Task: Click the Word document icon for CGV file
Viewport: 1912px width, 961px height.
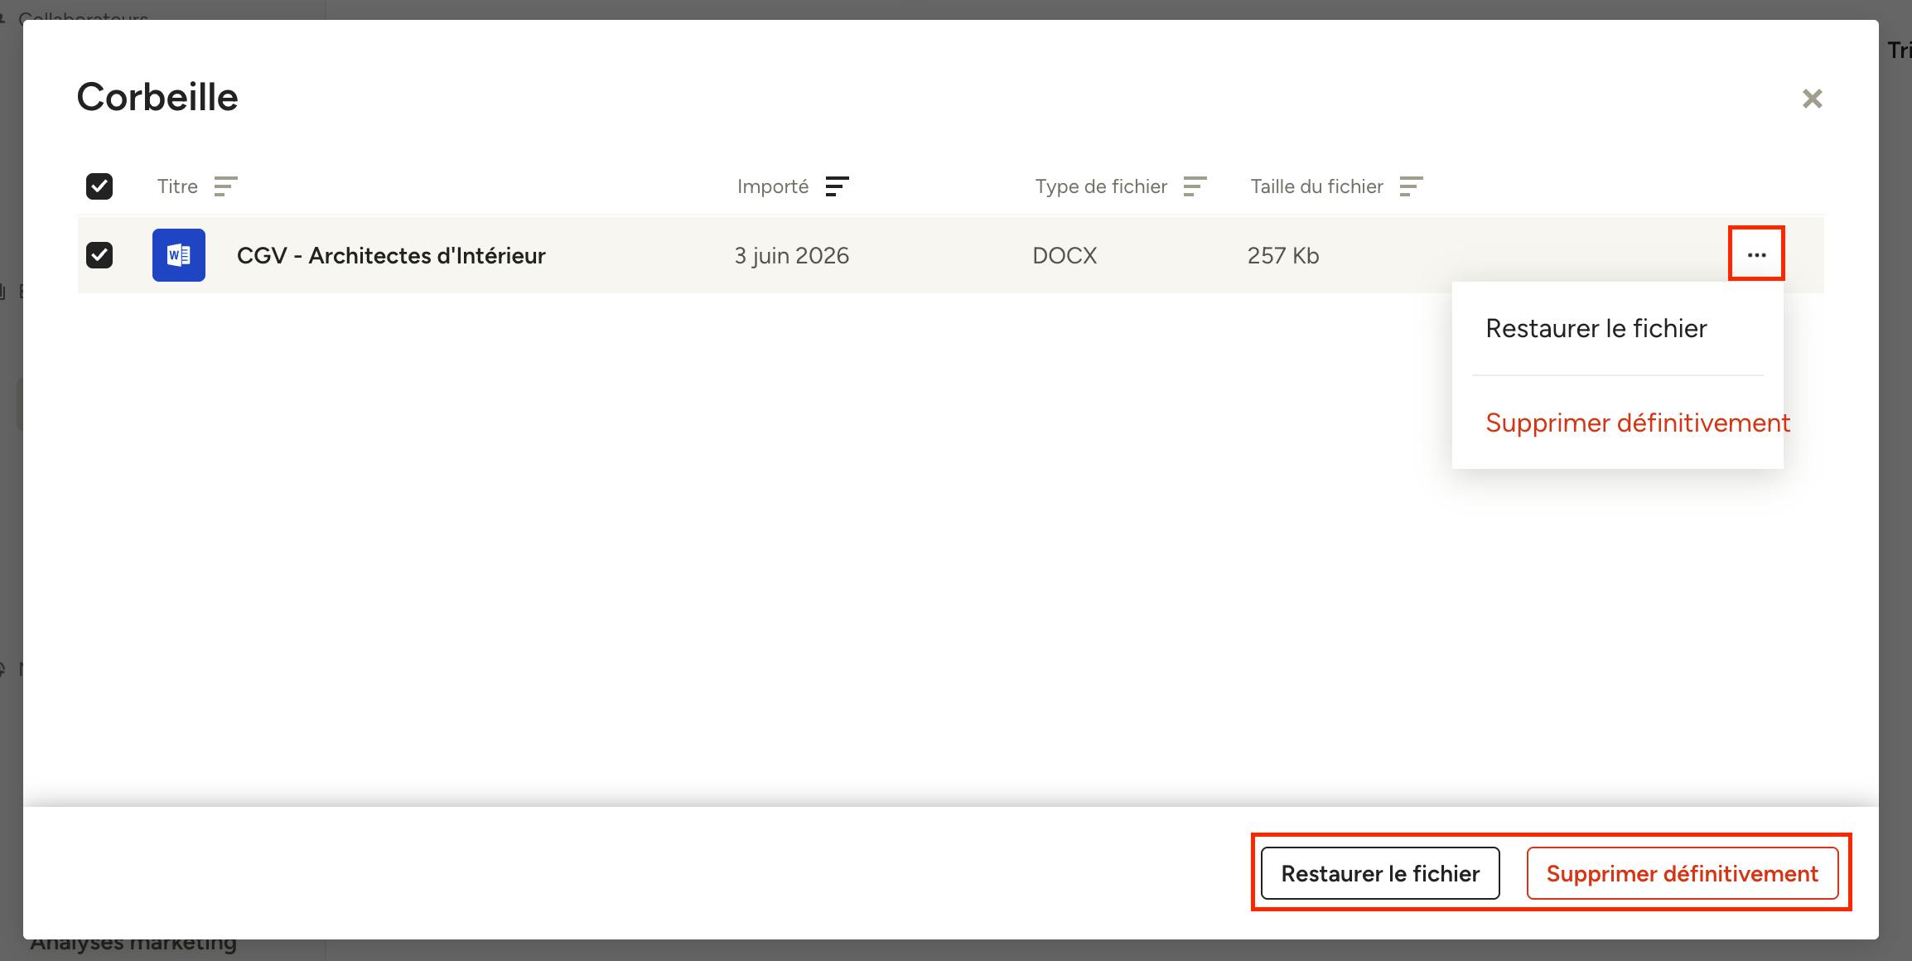Action: pos(179,255)
